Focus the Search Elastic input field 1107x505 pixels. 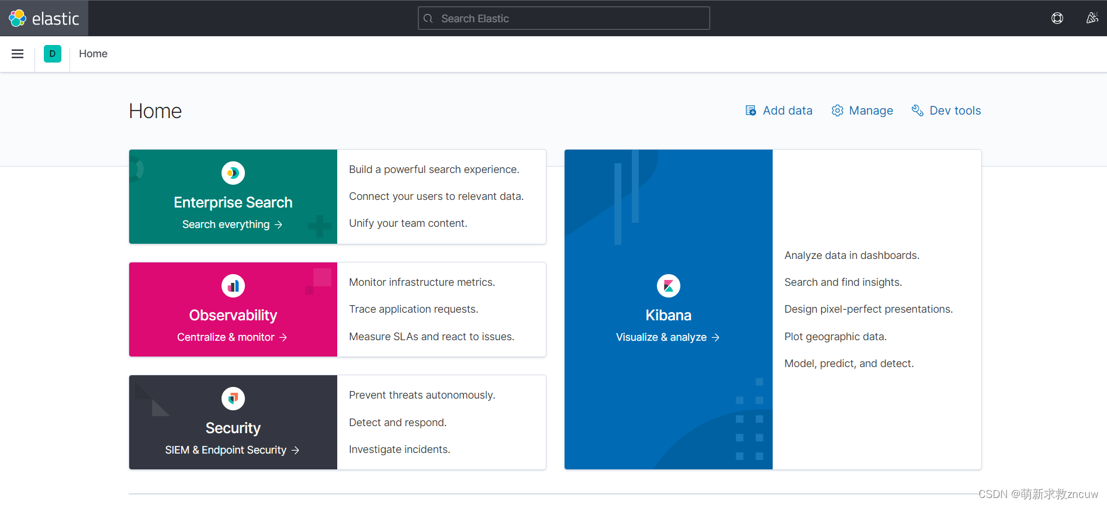coord(564,18)
